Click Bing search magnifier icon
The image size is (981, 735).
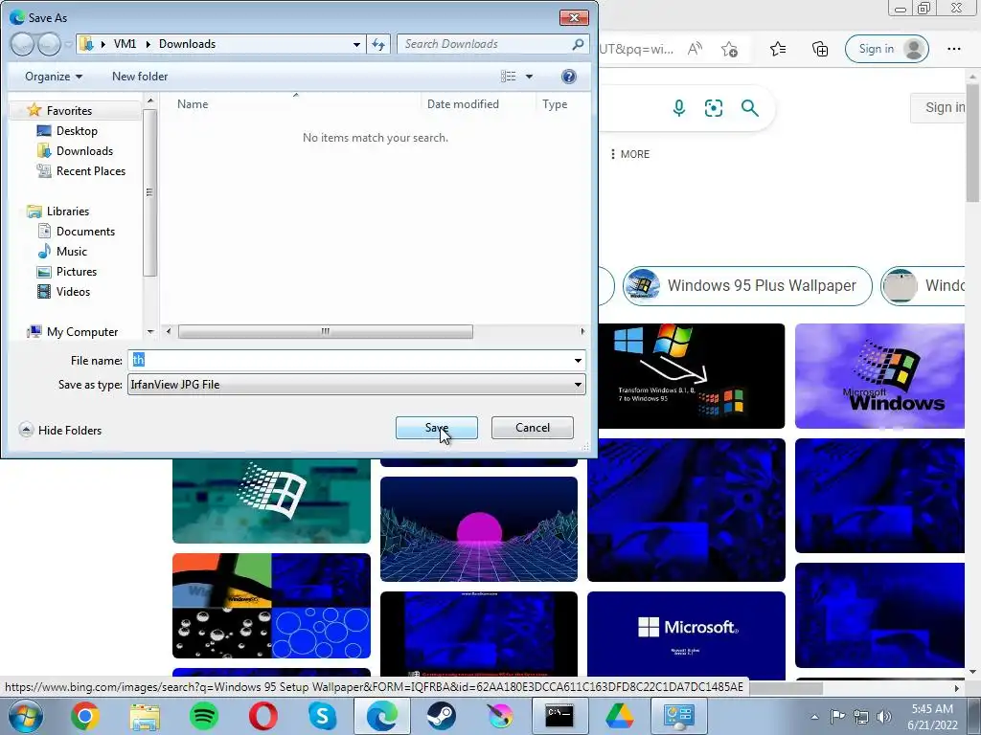[x=749, y=108]
